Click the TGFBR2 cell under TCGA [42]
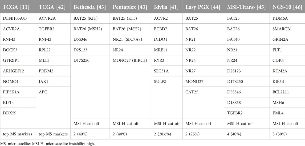This screenshot has height=146, width=305. 54,29
